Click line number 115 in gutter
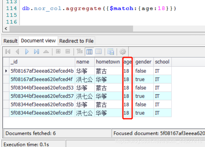 coord(11,15)
